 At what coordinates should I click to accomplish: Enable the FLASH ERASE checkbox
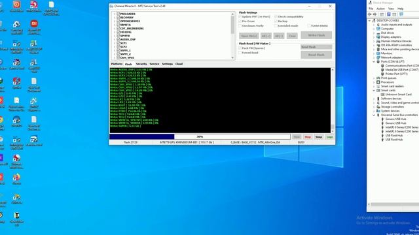tap(309, 25)
